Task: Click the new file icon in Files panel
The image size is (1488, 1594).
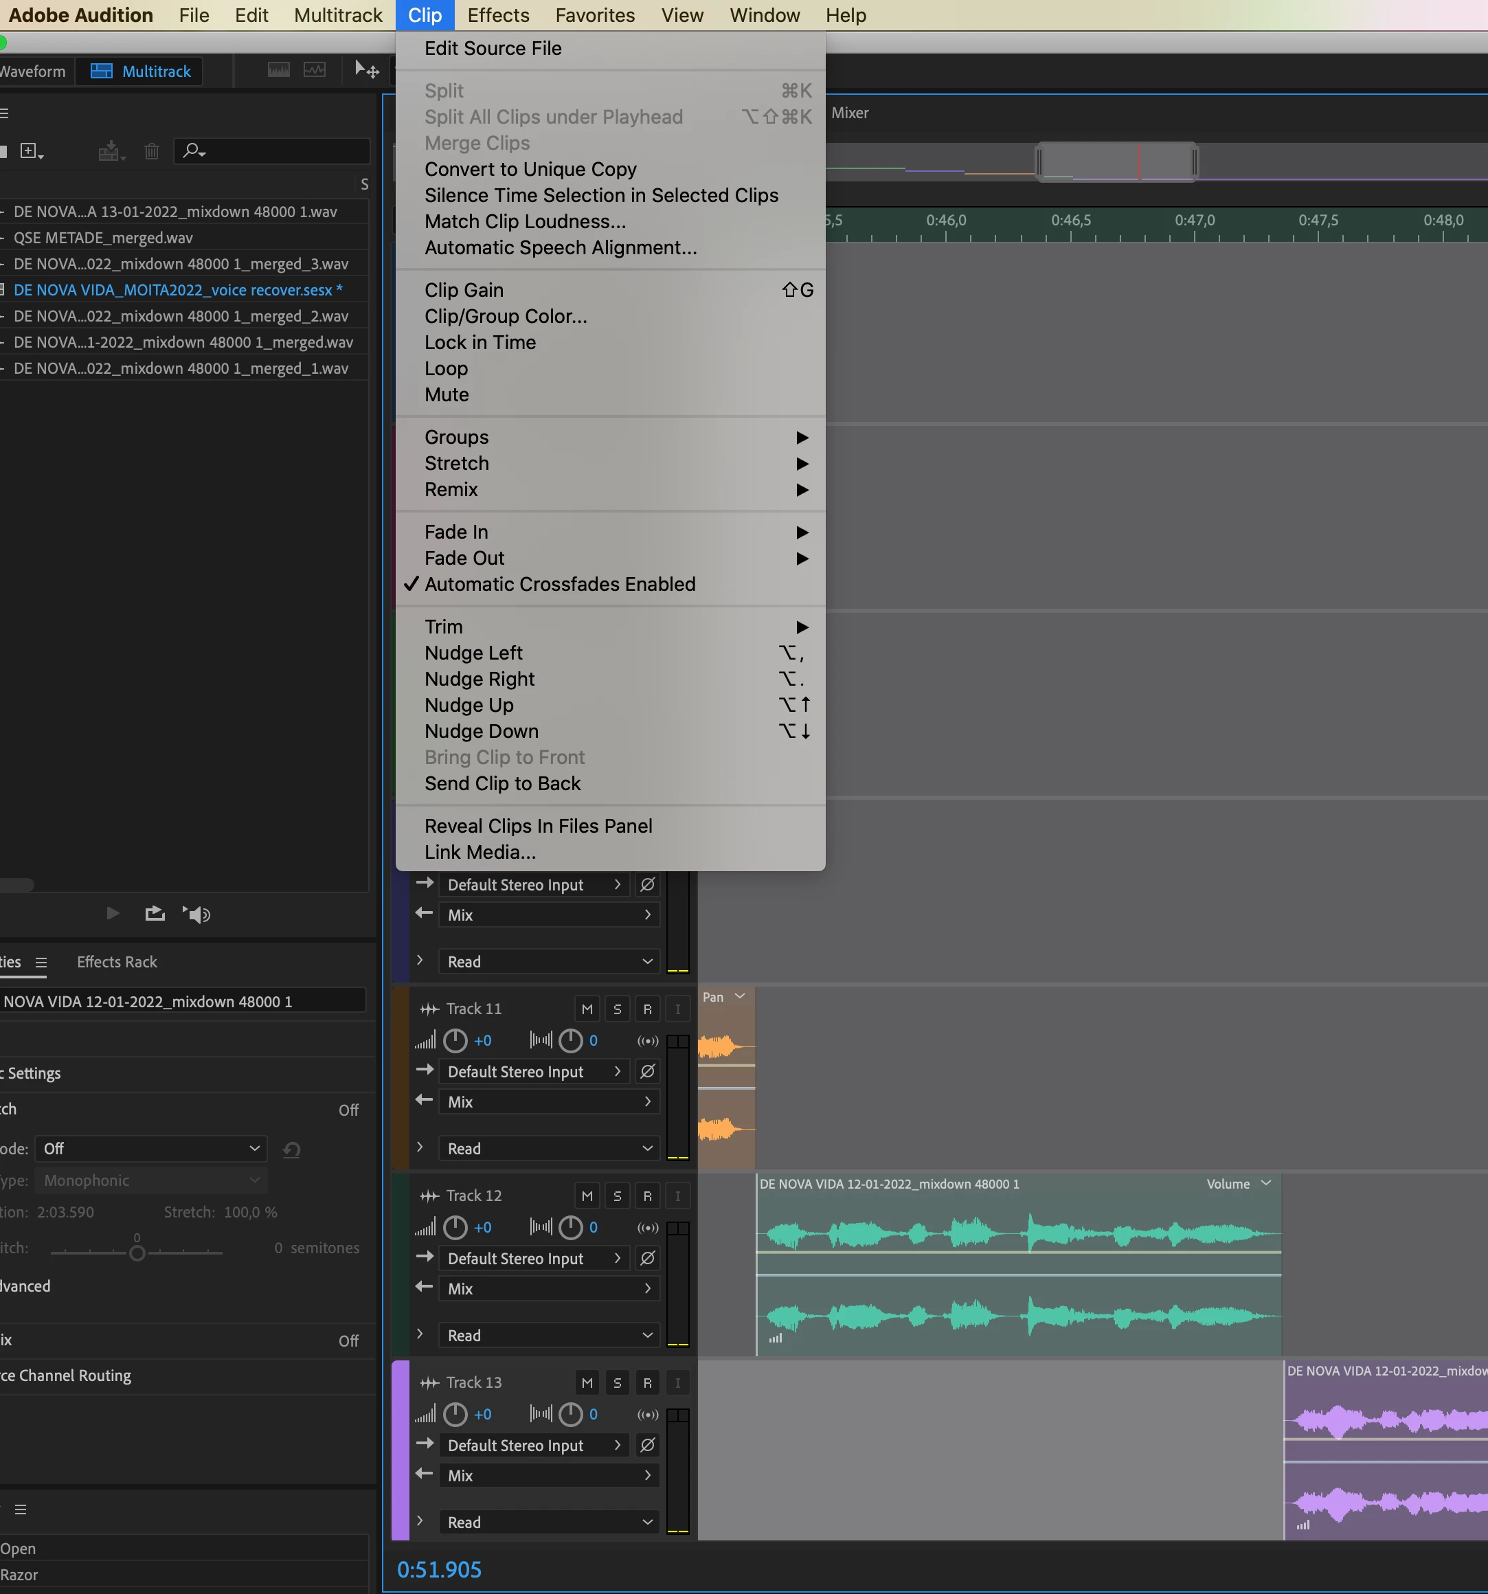Action: point(30,150)
